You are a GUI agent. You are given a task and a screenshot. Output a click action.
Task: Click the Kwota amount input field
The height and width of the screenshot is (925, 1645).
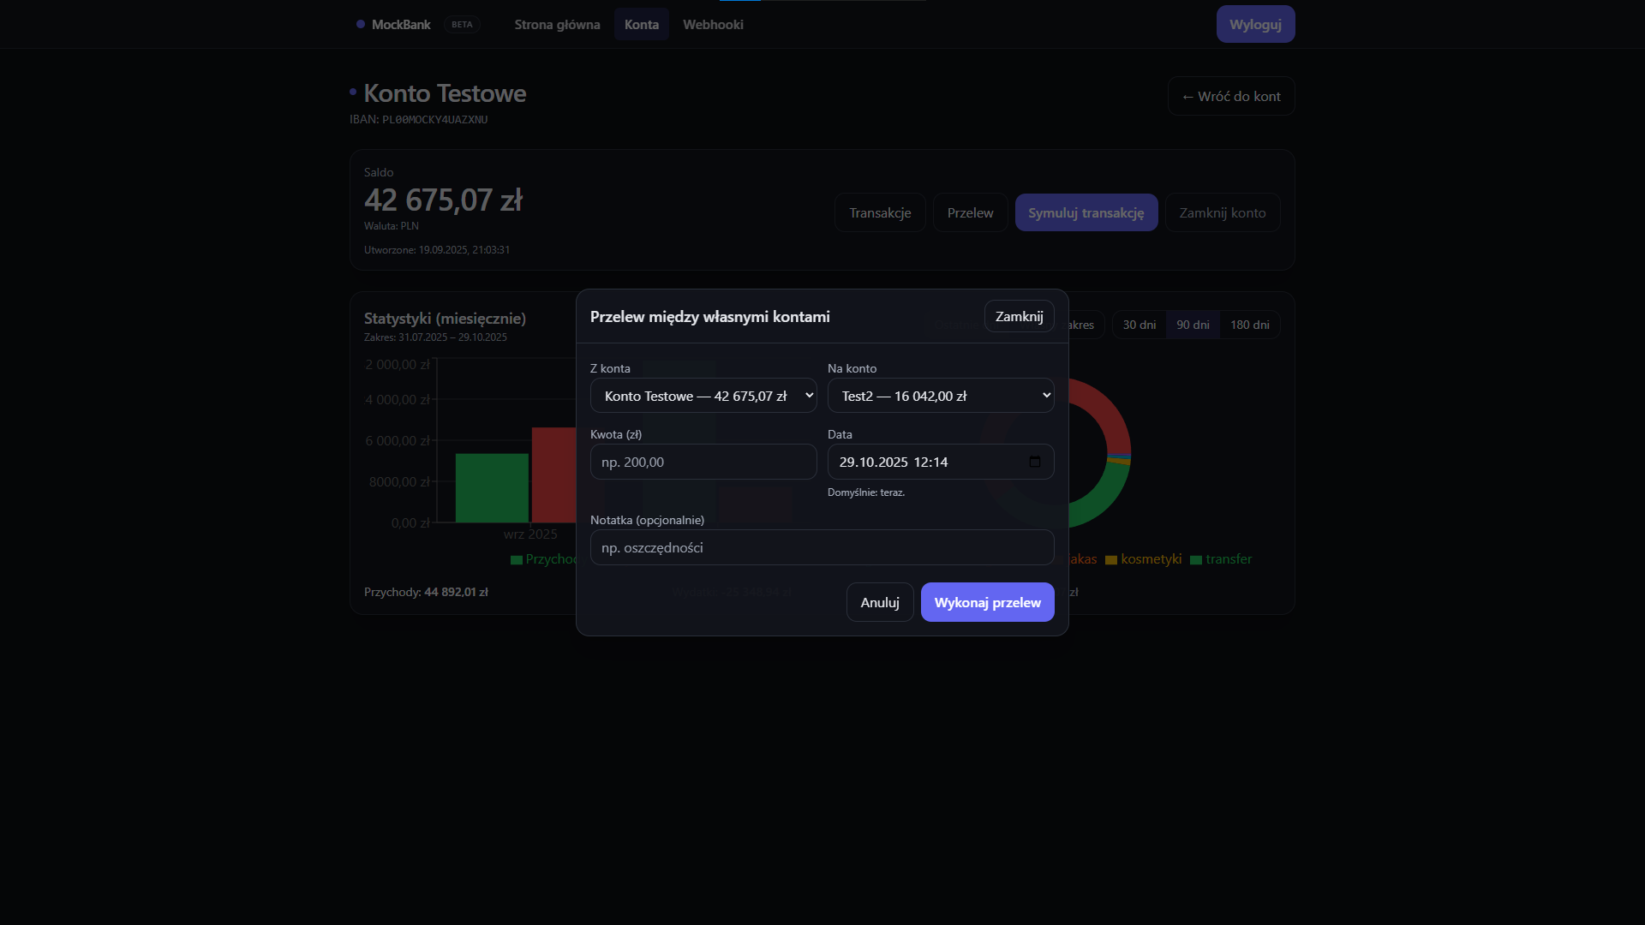pos(703,462)
